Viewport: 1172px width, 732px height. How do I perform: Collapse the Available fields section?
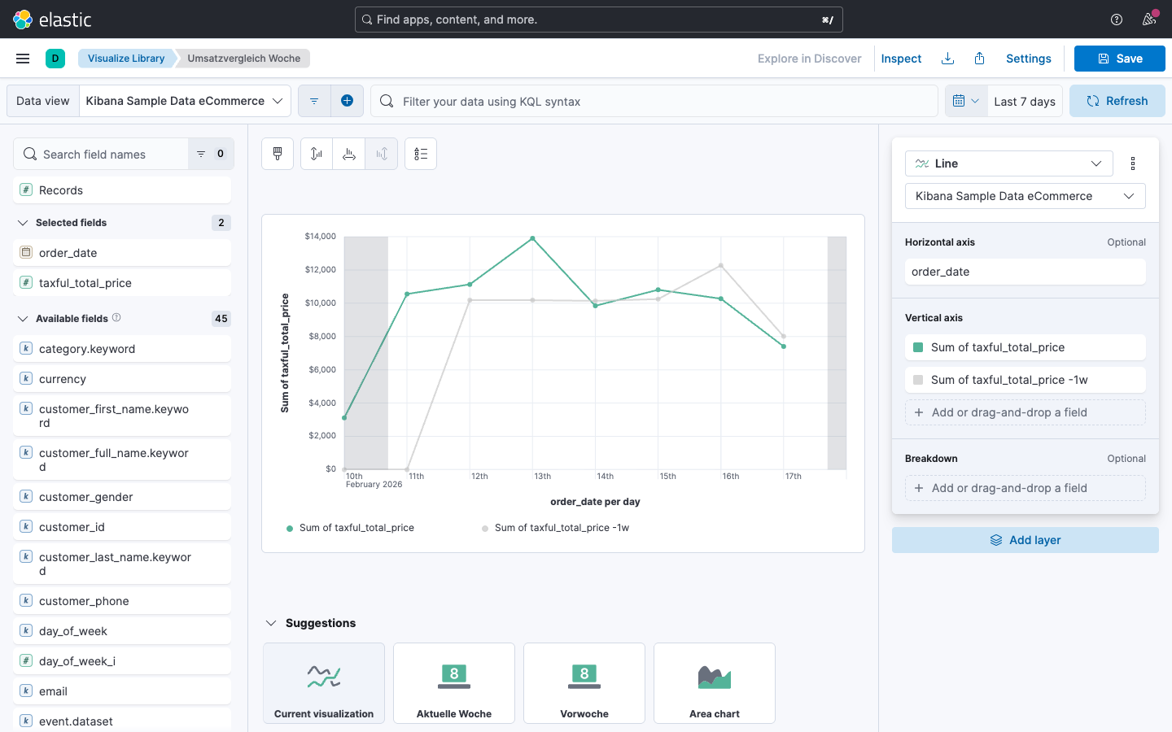pos(23,319)
